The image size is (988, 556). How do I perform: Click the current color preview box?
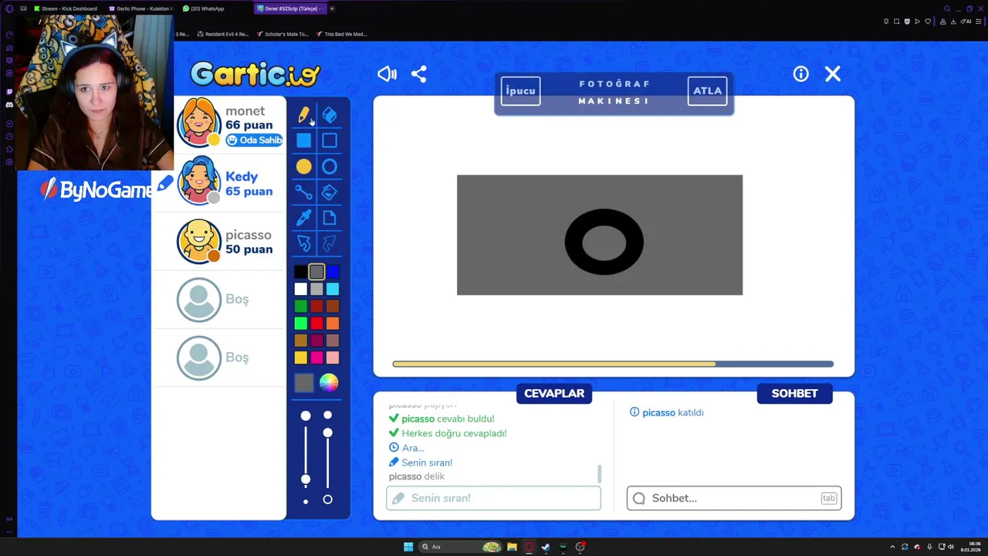coord(304,383)
